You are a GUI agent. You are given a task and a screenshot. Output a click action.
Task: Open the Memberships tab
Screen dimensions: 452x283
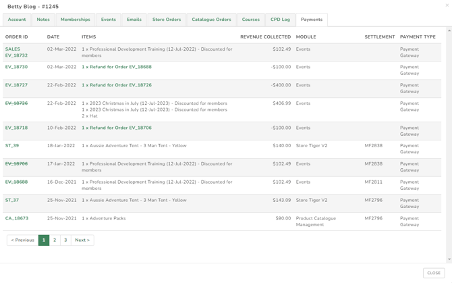click(x=75, y=20)
